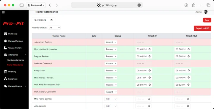Open status dropdown for Kolby Conn

[111, 70]
